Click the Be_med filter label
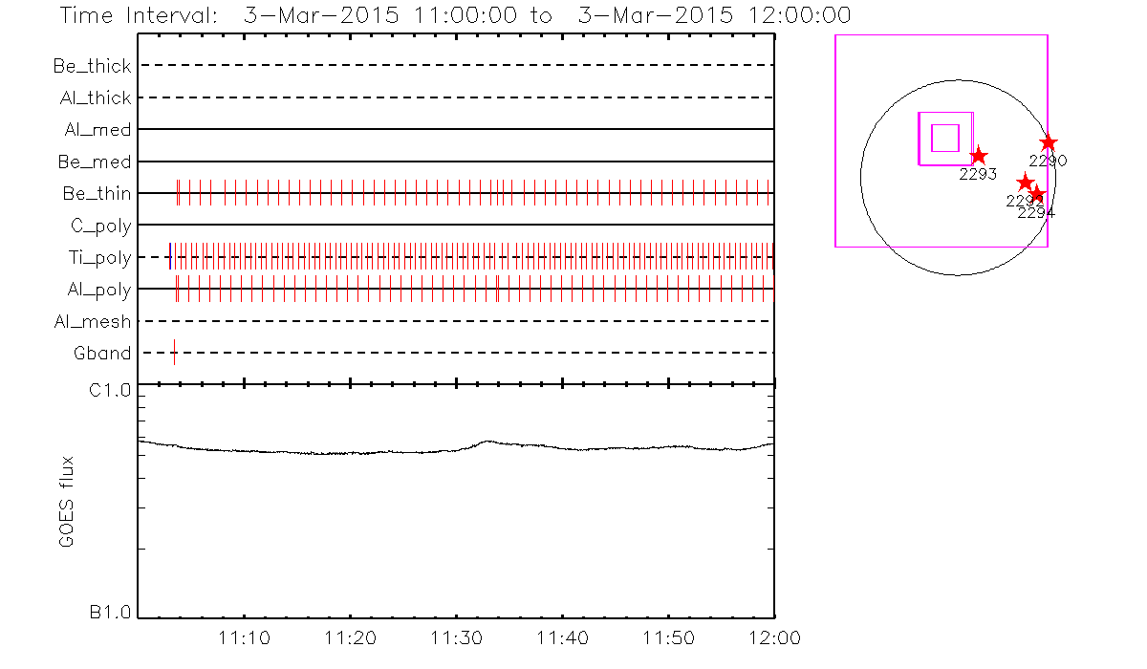 point(97,162)
